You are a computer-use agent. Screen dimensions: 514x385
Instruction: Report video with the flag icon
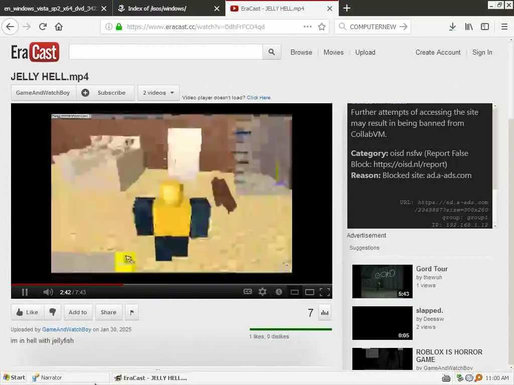coord(132,312)
